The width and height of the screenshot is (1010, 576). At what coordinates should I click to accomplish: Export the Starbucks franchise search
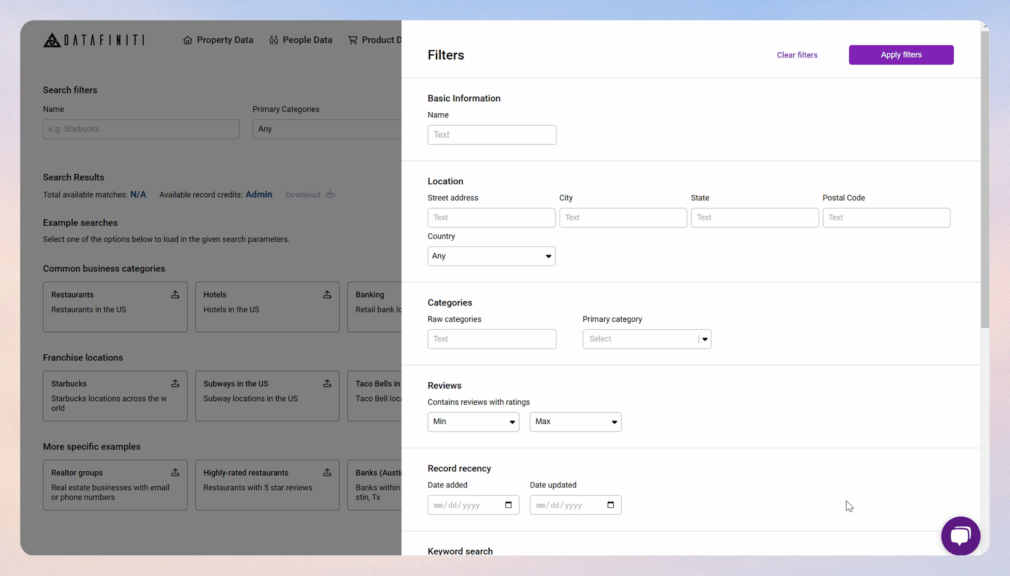coord(175,383)
